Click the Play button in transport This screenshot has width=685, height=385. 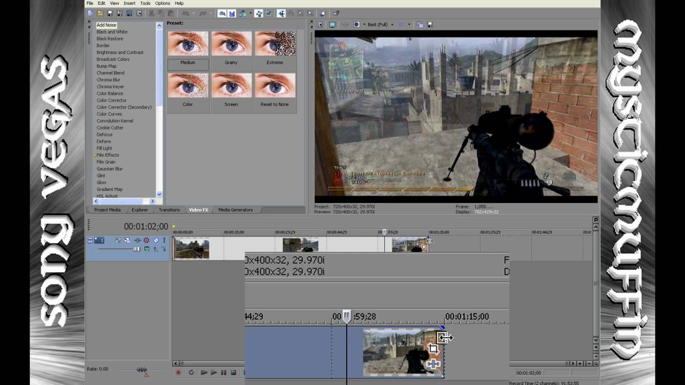pyautogui.click(x=214, y=373)
